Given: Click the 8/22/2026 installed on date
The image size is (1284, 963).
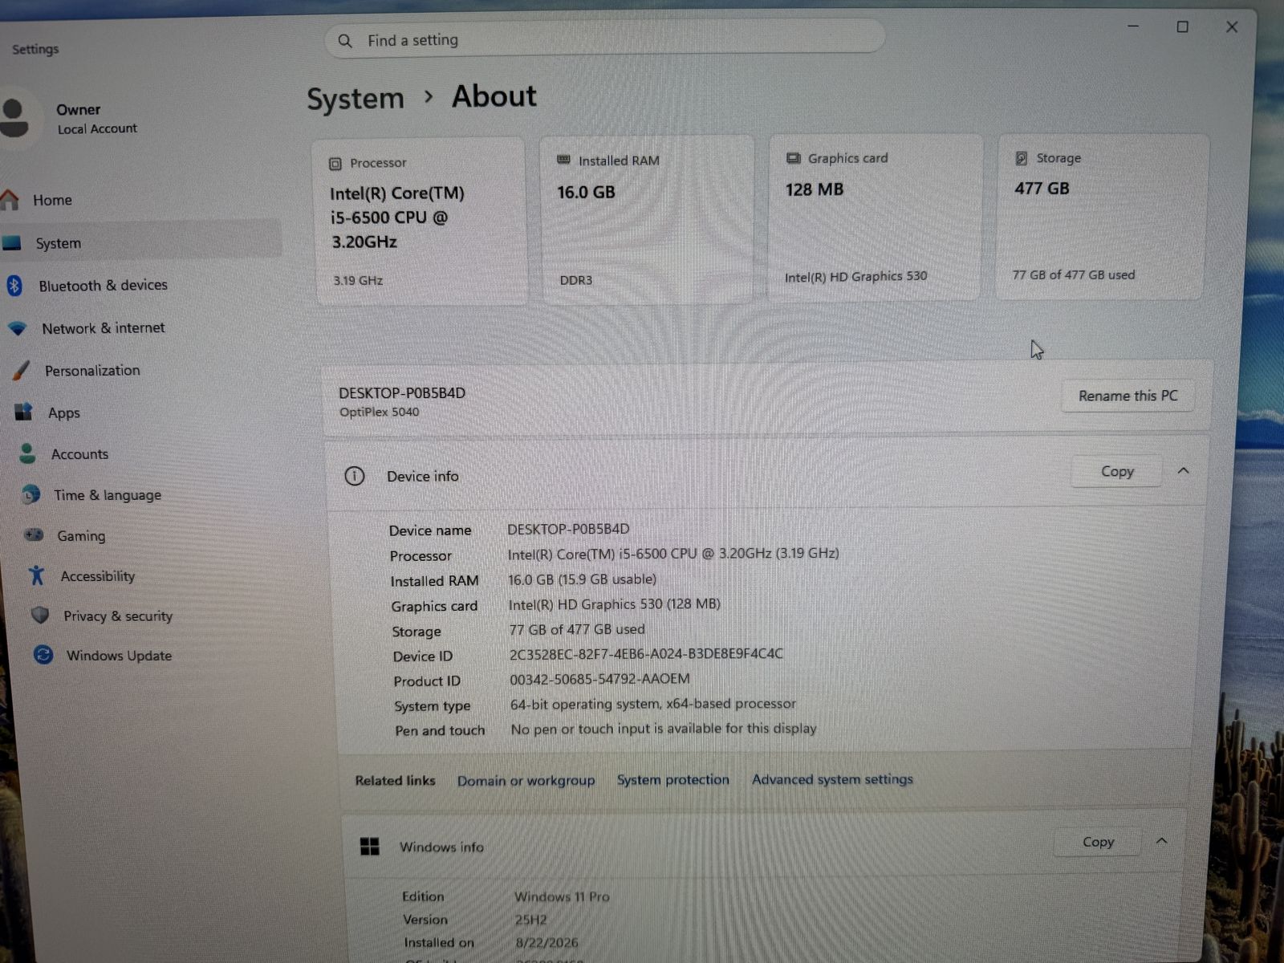Looking at the screenshot, I should tap(547, 943).
